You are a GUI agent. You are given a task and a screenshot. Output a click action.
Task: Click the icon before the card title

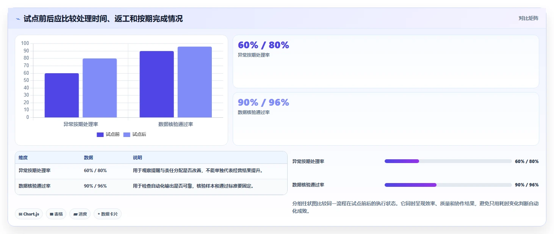tap(18, 18)
